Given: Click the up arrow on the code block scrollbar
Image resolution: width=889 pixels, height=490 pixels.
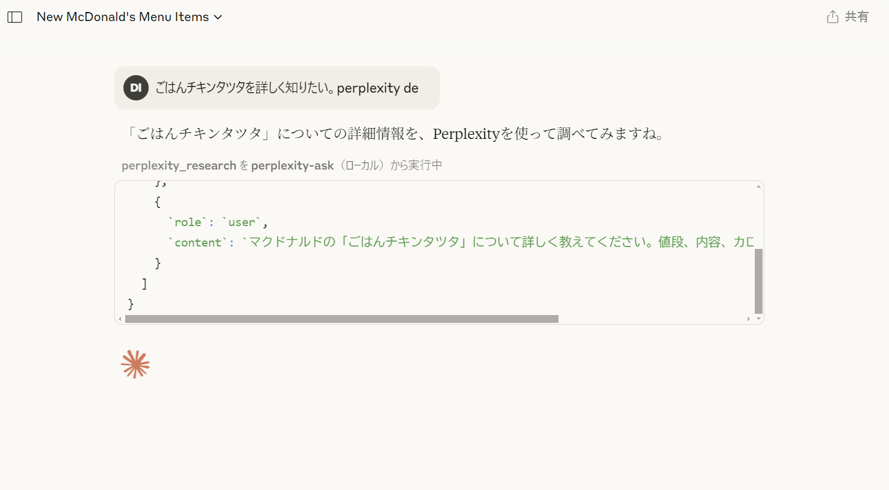Looking at the screenshot, I should click(757, 186).
